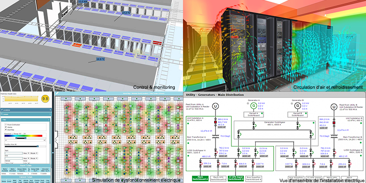Click the Mech UPS Switchboard A box
The height and width of the screenshot is (183, 366).
pyautogui.click(x=218, y=178)
